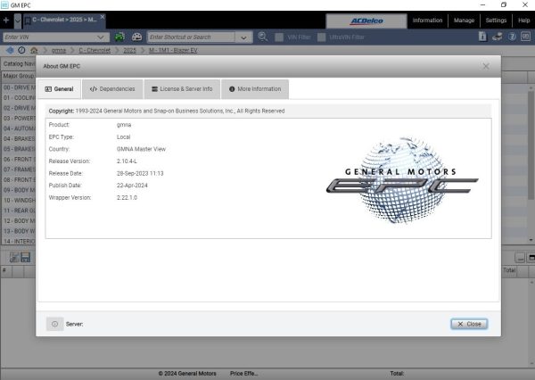The image size is (535, 380).
Task: Open the Information menu
Action: tap(427, 21)
